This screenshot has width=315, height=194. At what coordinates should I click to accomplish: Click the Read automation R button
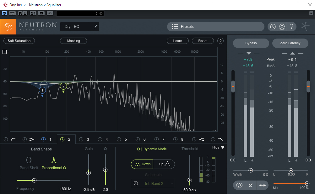tap(20, 13)
